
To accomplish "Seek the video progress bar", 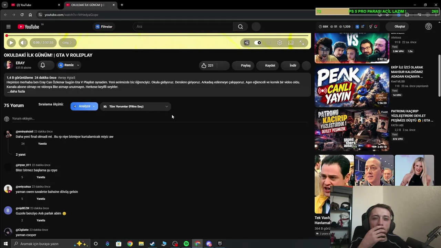I will point(157,35).
